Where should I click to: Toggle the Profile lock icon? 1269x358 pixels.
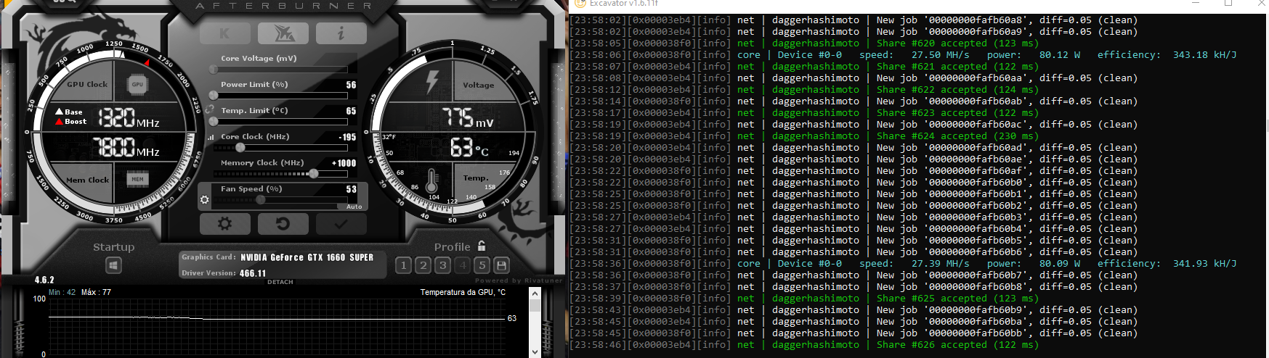click(x=482, y=246)
